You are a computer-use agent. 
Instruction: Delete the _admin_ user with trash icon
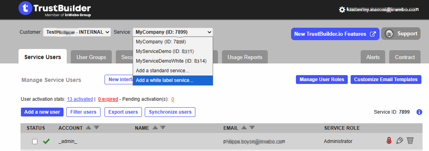point(410,141)
